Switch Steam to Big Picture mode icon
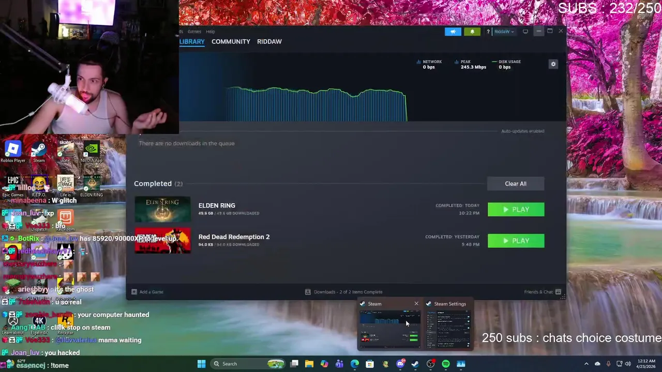Image resolution: width=662 pixels, height=372 pixels. tap(525, 32)
